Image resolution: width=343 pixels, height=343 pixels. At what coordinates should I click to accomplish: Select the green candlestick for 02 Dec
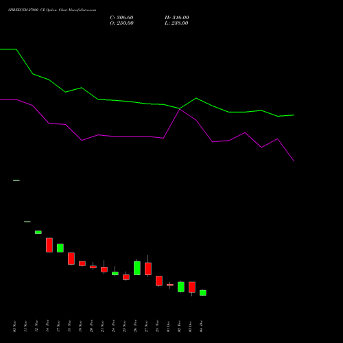click(181, 287)
